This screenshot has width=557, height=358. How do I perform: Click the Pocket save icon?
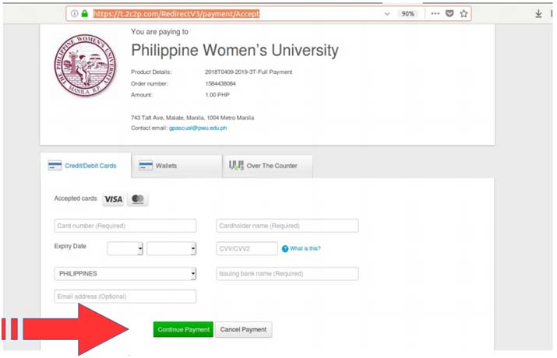[x=449, y=13]
